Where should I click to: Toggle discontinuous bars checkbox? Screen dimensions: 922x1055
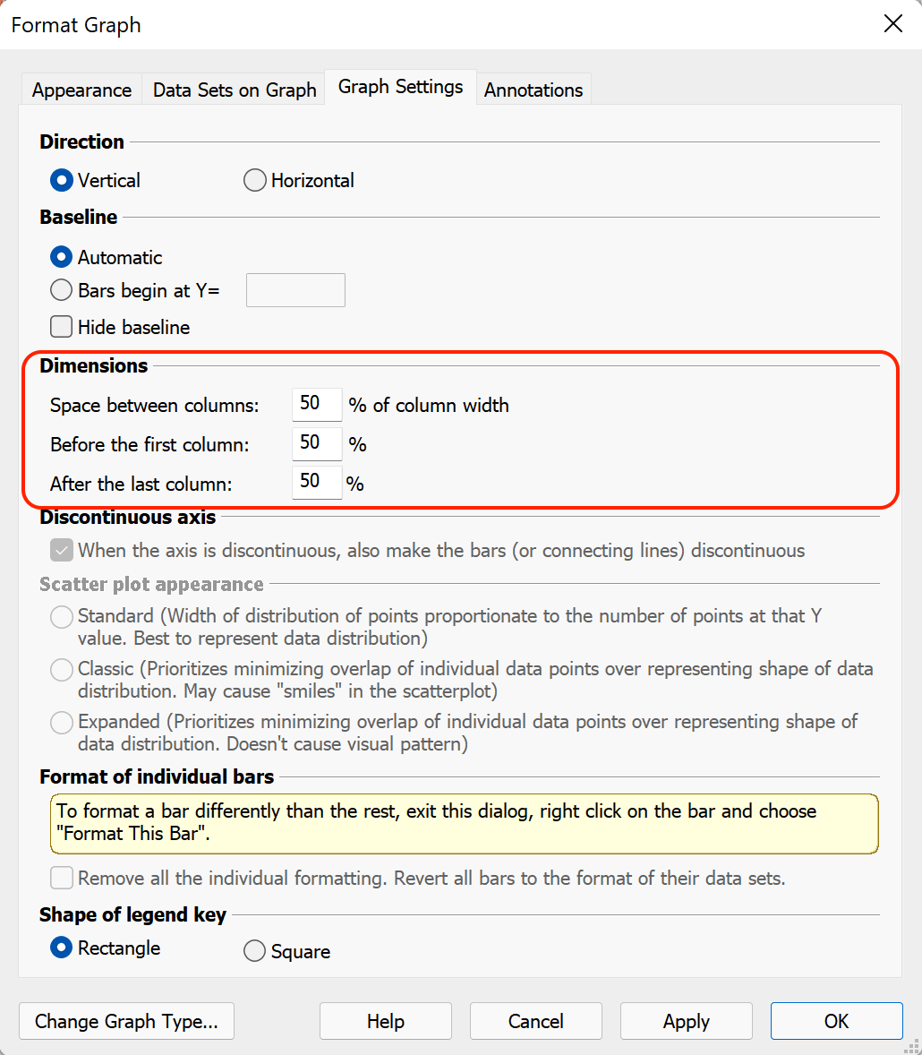coord(61,550)
